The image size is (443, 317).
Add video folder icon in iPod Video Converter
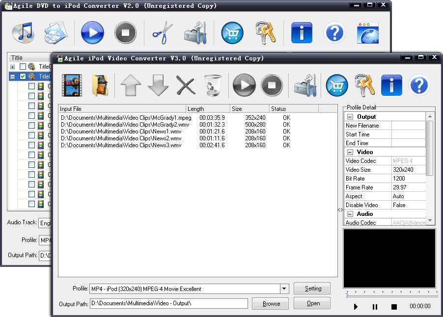tap(100, 85)
